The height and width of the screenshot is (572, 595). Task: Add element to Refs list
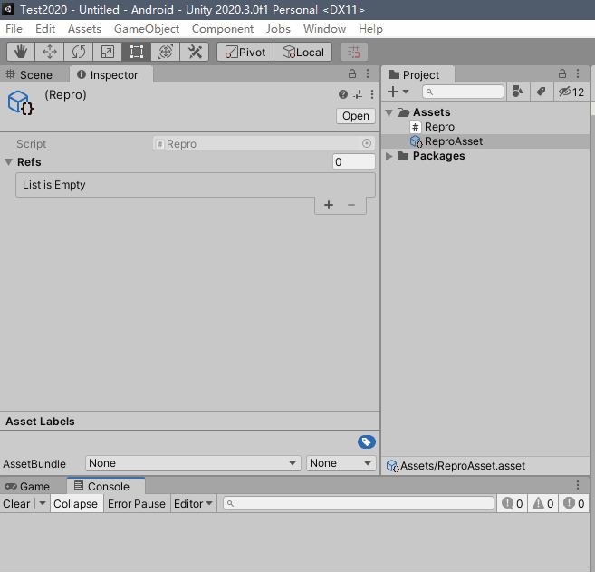[329, 205]
